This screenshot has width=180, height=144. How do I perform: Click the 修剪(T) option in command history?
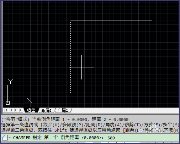tap(133, 125)
